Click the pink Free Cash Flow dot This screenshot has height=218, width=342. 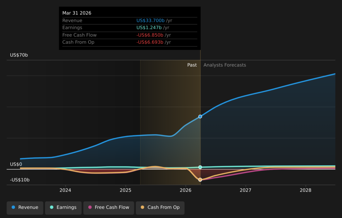[90, 207]
